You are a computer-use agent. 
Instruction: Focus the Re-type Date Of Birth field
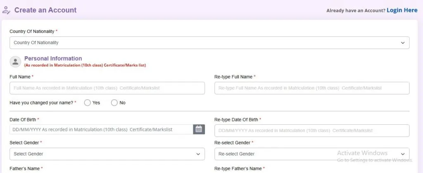tap(311, 130)
